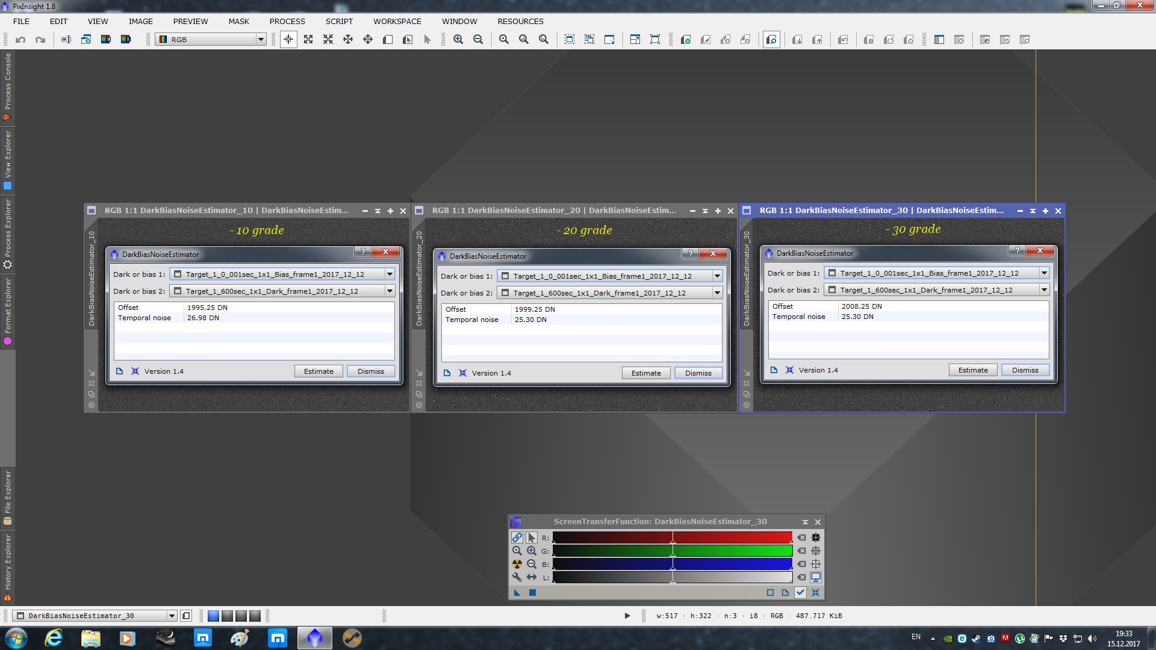Click Dismiss in the -10 grade window
Screen dimensions: 1156x650
371,371
